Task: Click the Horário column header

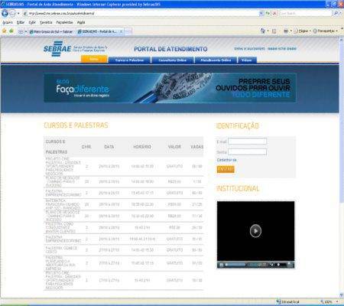Action: [142, 147]
